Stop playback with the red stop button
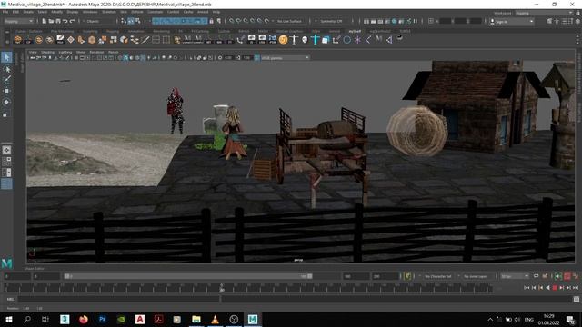The width and height of the screenshot is (582, 327). click(555, 288)
